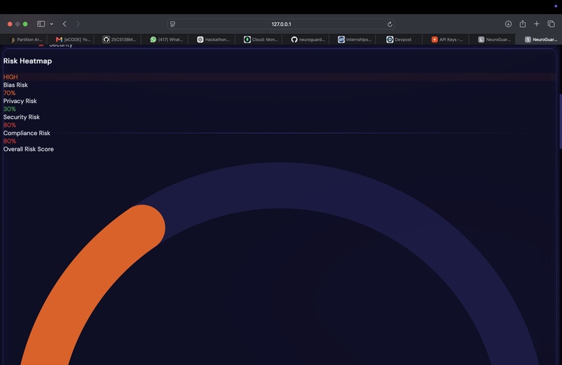
Task: Click the Privacy Risk label
Action: [x=20, y=101]
